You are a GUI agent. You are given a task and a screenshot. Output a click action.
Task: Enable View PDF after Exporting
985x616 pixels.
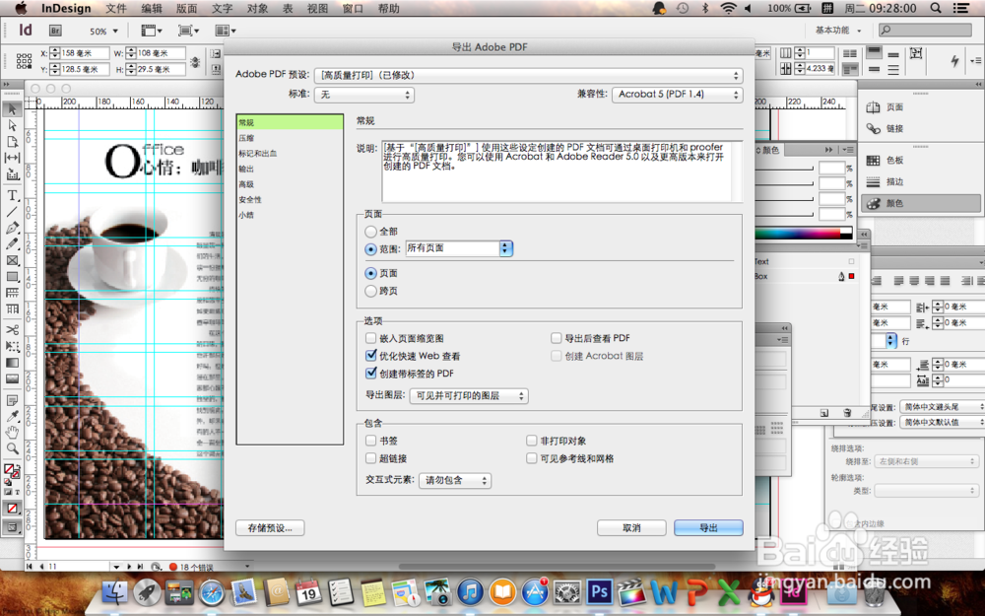(556, 338)
